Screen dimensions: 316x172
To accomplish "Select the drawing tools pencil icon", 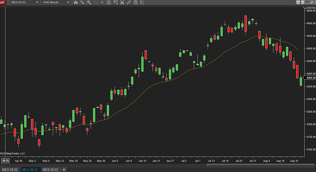I will 82,2.
